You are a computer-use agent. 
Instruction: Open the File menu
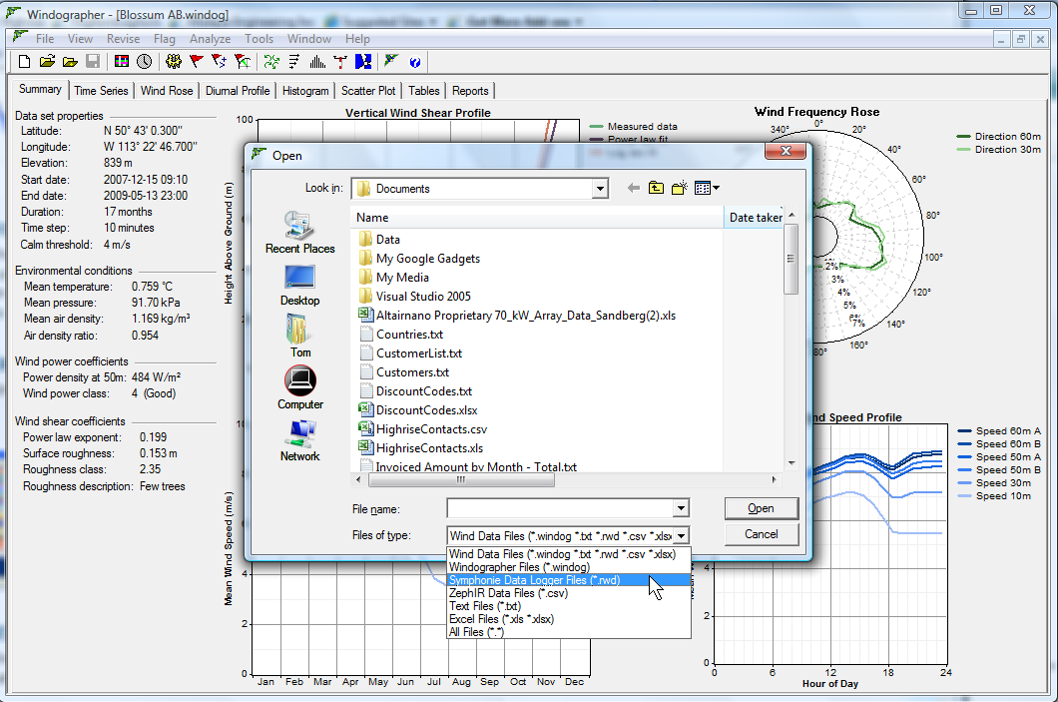[45, 39]
